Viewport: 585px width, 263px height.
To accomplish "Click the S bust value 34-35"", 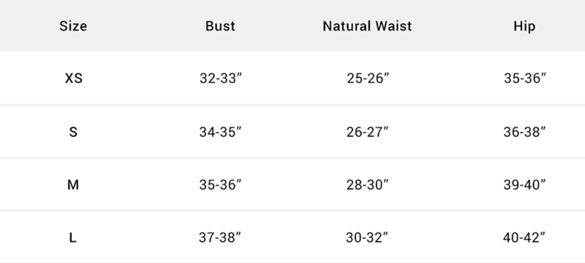I will click(220, 132).
